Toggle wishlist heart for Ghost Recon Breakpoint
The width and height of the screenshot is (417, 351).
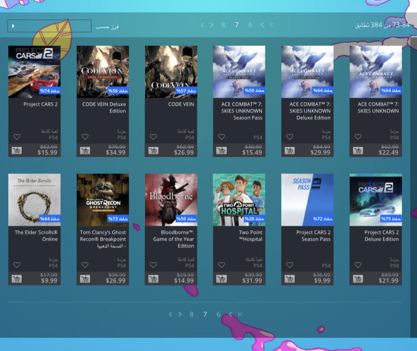(85, 265)
